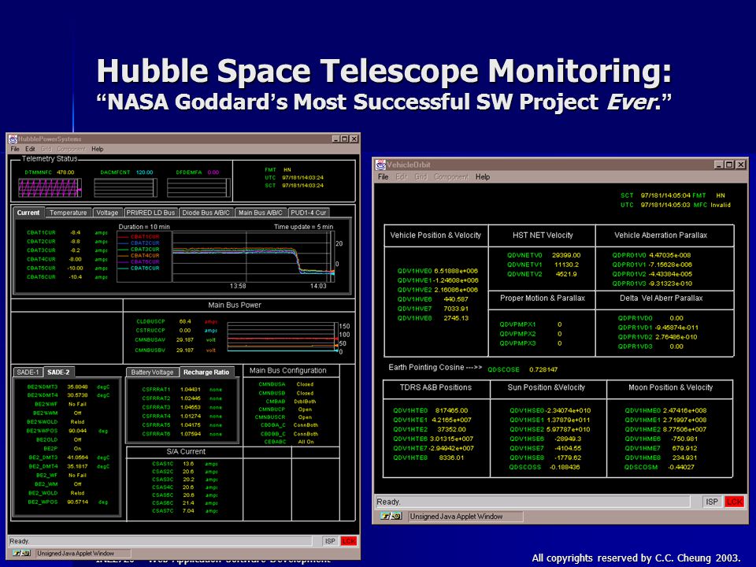Click QDV1HVE7 value 7033.91
Viewport: 756px width, 567px height.
click(456, 309)
